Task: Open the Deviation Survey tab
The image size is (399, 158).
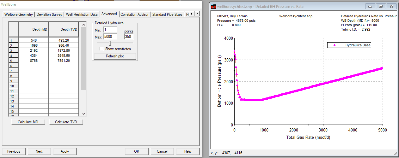Action: [49, 15]
